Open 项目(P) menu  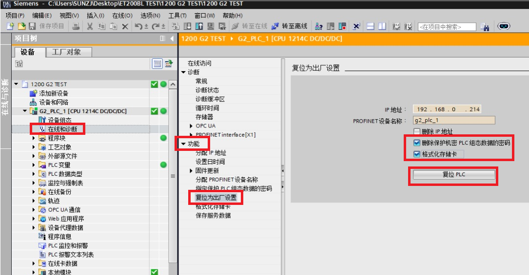pos(15,16)
